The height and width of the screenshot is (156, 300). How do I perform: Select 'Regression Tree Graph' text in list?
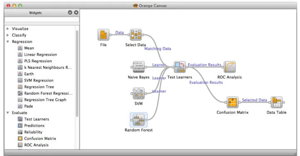(x=45, y=100)
